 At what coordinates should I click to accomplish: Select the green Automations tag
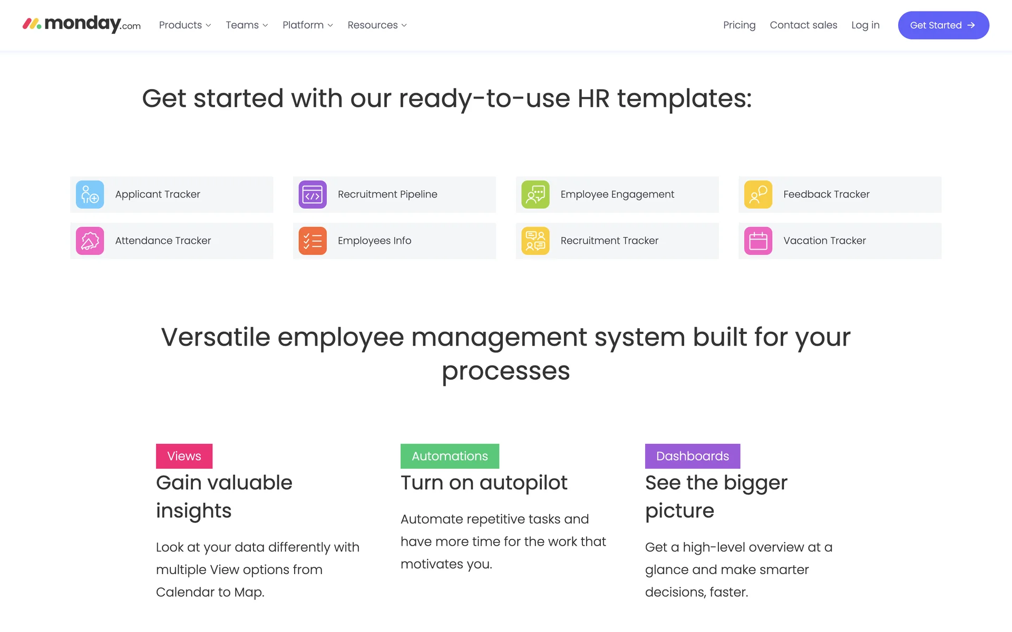(x=450, y=456)
